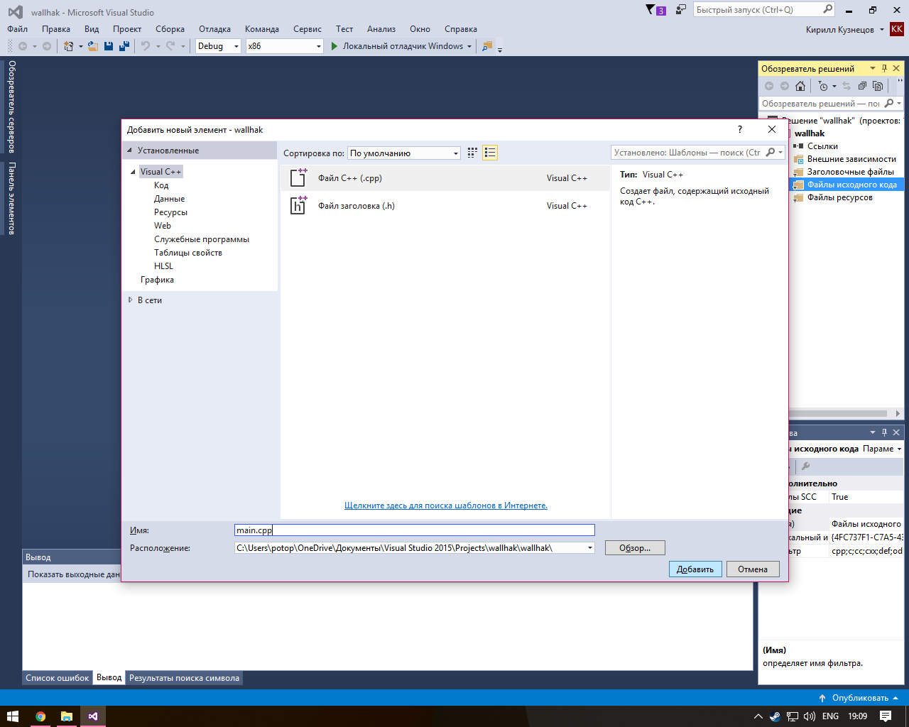Image resolution: width=909 pixels, height=727 pixels.
Task: Click the New Project toolbar icon
Action: [69, 46]
